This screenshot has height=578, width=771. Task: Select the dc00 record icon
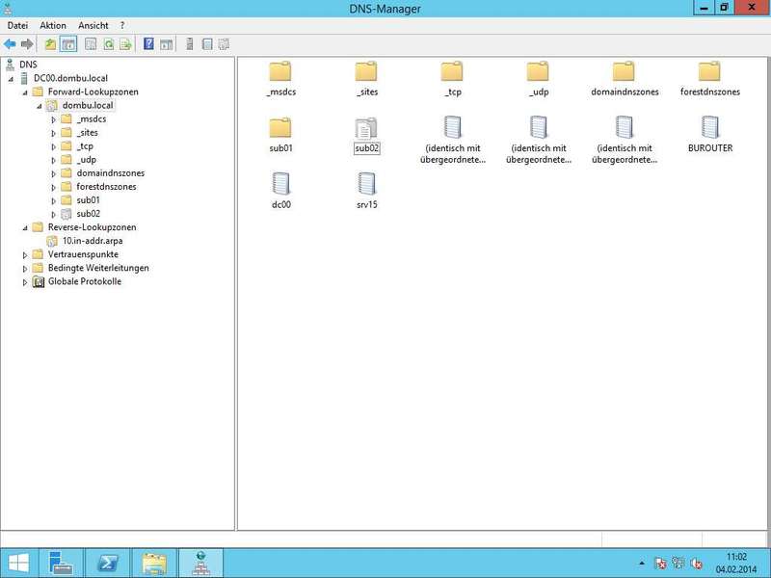(x=280, y=184)
